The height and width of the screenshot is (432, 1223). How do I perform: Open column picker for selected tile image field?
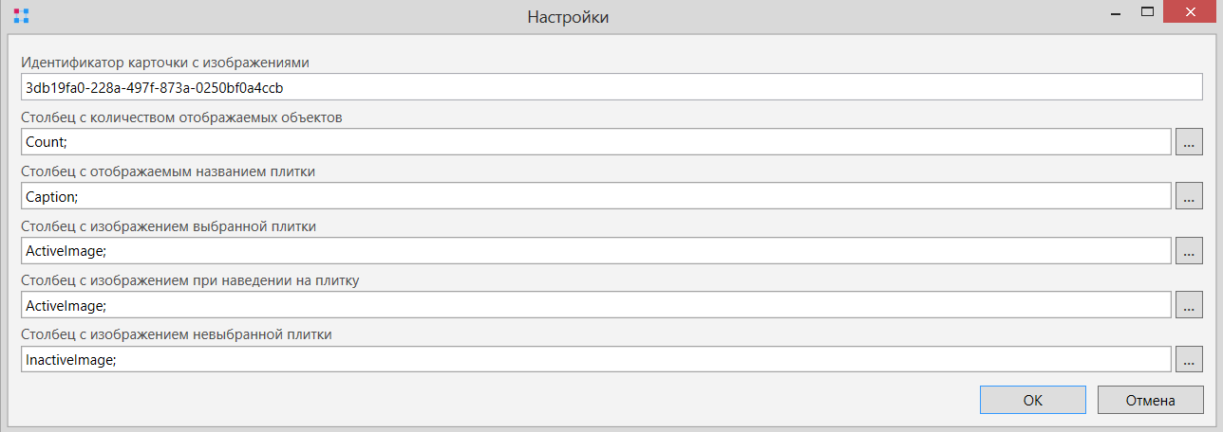[1189, 251]
